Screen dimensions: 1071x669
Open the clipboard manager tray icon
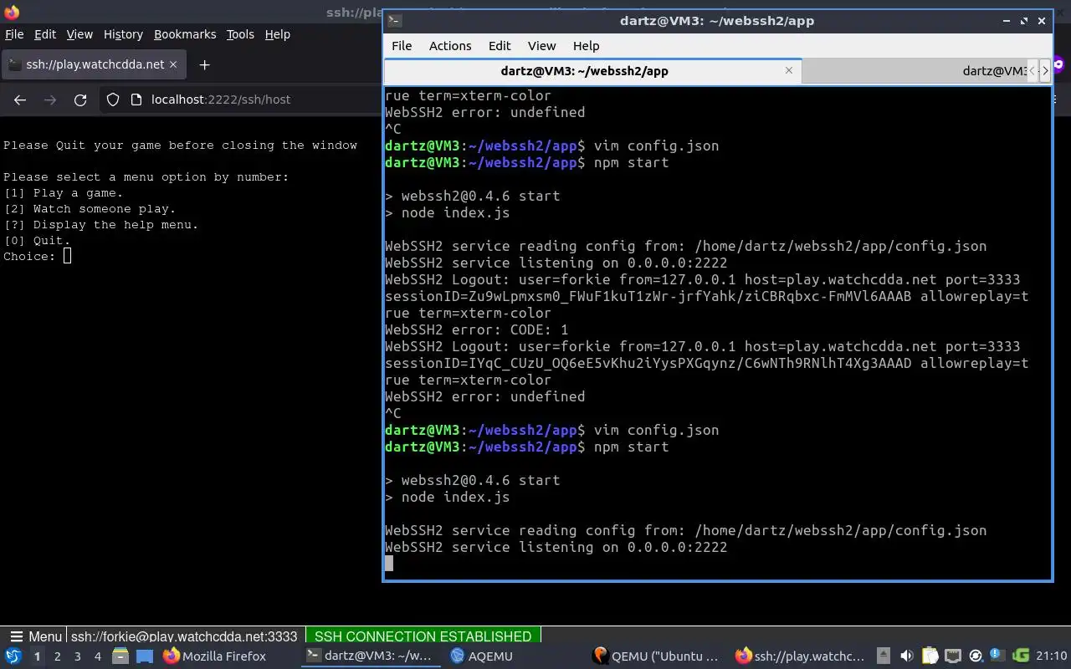pyautogui.click(x=930, y=656)
